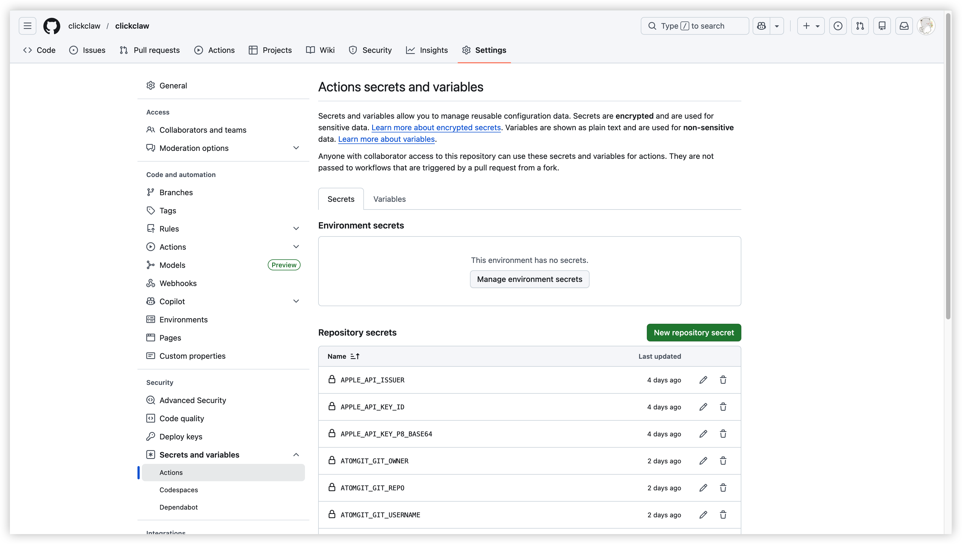Open the repositories icon in header

tap(882, 26)
